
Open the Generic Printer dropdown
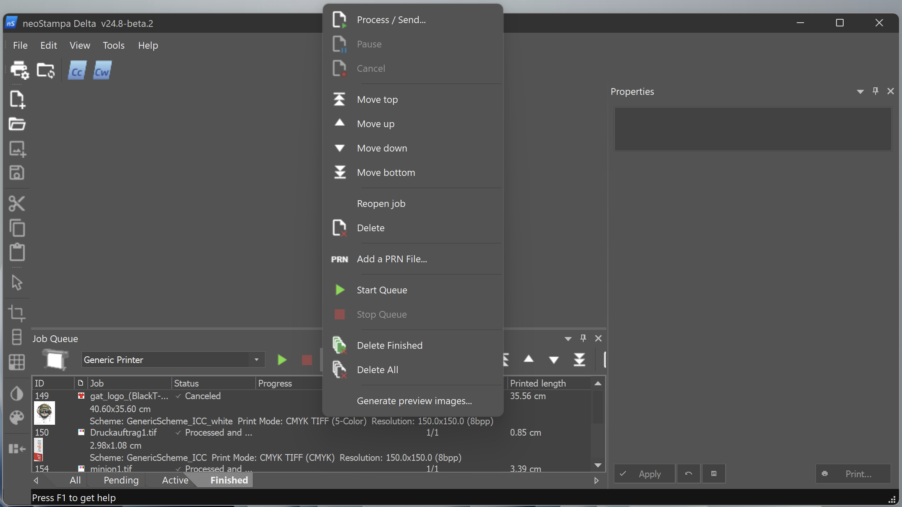click(257, 360)
